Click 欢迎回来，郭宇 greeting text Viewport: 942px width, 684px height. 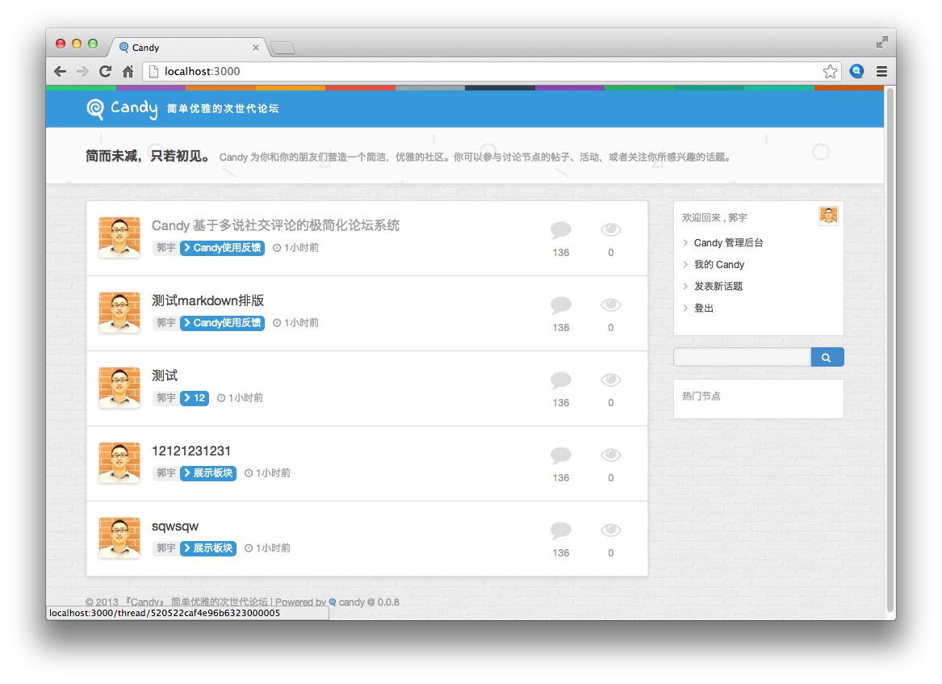714,217
